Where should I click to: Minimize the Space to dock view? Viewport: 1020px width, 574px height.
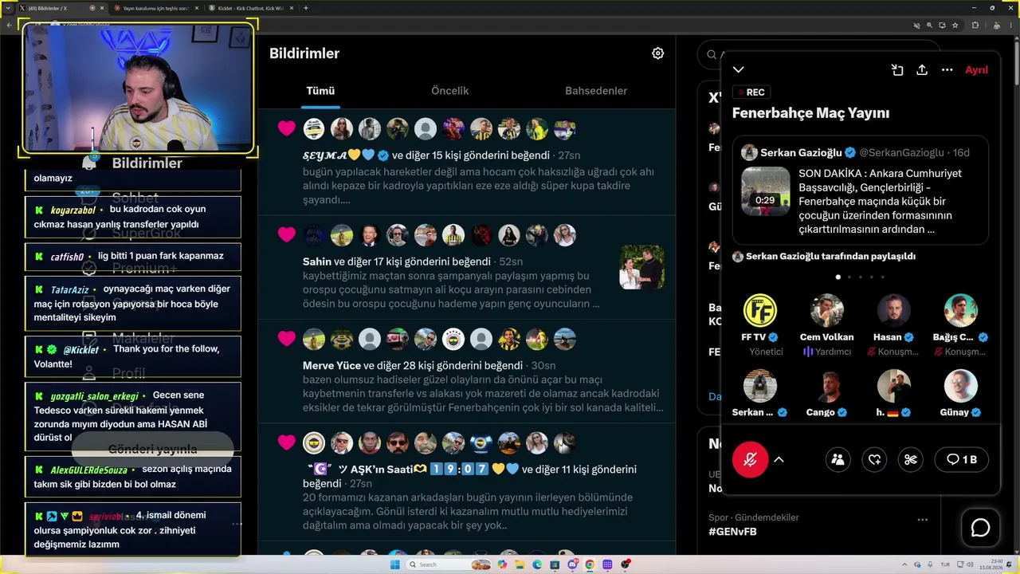[x=897, y=70]
